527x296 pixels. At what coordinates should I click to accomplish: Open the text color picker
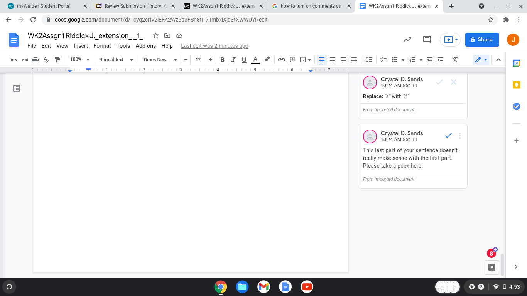(x=255, y=60)
